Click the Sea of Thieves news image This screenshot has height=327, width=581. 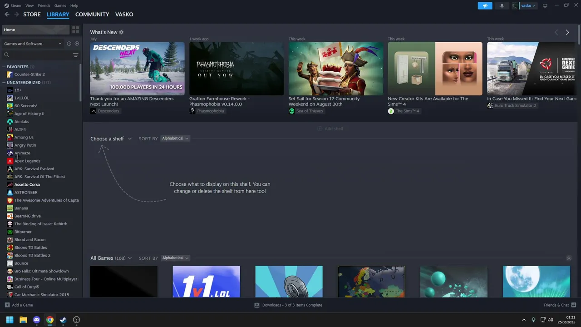[x=336, y=69]
